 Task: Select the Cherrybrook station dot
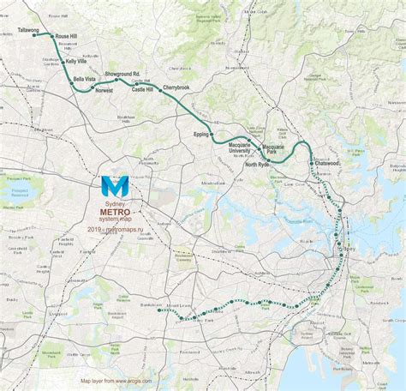[160, 91]
